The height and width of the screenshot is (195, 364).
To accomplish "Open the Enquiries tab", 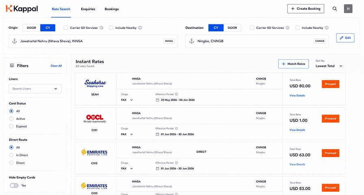I will tap(88, 9).
